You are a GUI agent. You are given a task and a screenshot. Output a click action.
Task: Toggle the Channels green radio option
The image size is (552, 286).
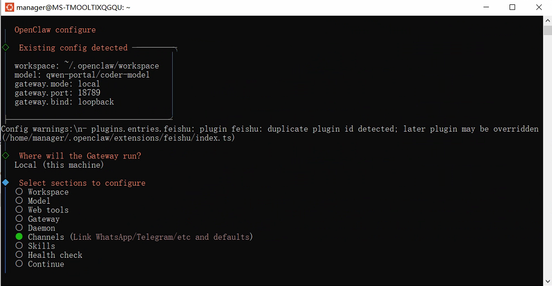tap(19, 236)
